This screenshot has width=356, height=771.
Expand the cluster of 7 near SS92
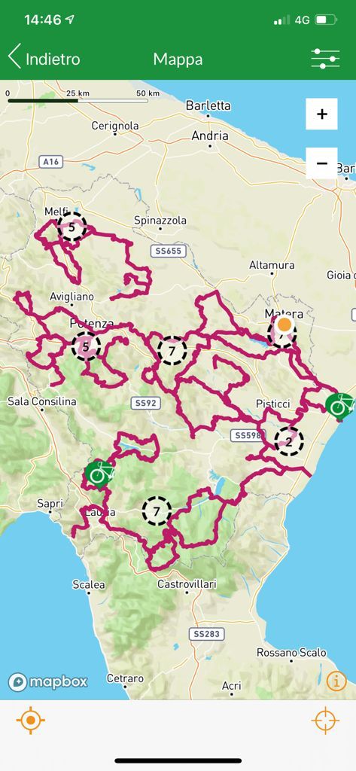[172, 351]
